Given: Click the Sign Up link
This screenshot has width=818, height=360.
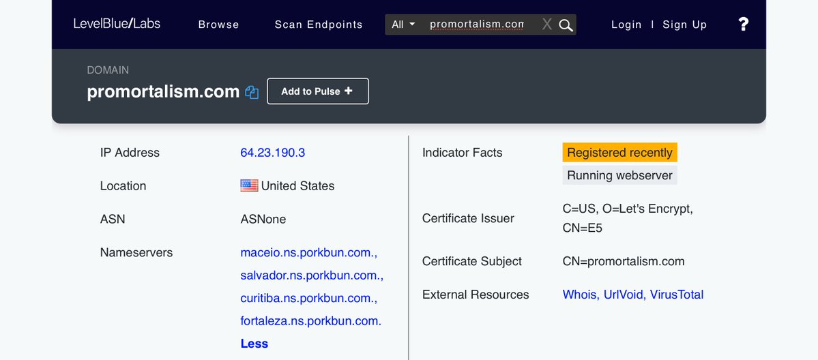Looking at the screenshot, I should (x=684, y=25).
